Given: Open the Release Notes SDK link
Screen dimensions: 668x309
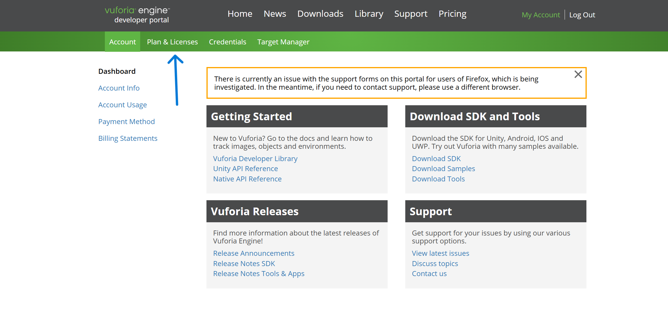Looking at the screenshot, I should [x=244, y=264].
